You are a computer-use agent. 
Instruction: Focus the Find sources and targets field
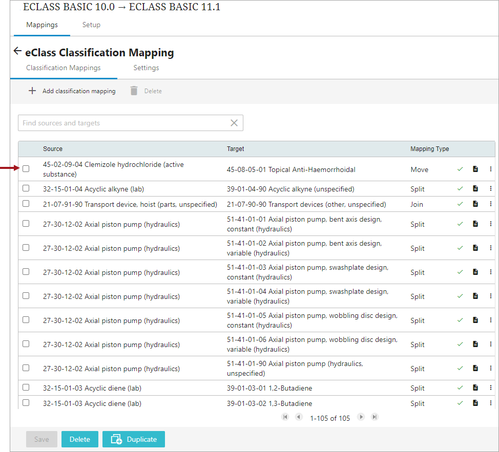[123, 123]
